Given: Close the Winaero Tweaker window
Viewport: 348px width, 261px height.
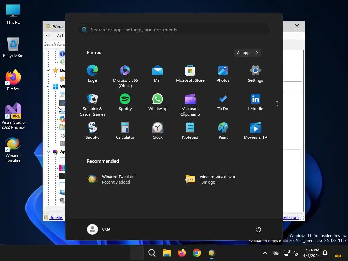Looking at the screenshot, I should click(x=297, y=26).
